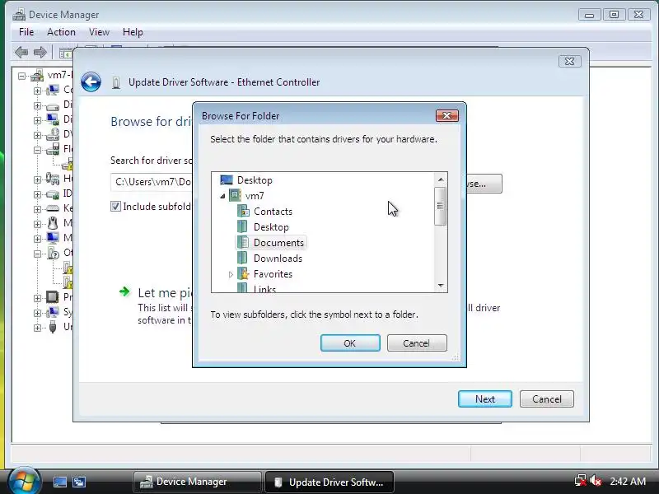Image resolution: width=659 pixels, height=494 pixels.
Task: Expand the DVD drives node
Action: coord(37,135)
